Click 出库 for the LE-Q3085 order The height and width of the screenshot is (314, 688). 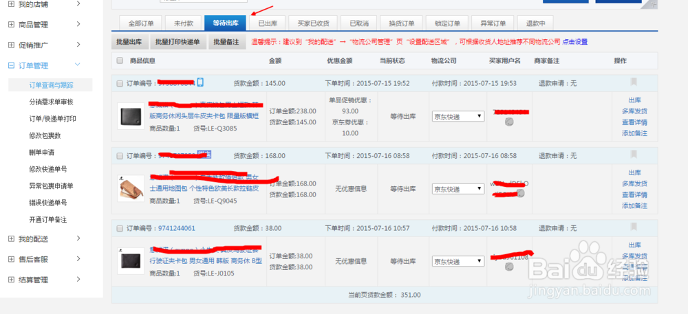pyautogui.click(x=634, y=100)
